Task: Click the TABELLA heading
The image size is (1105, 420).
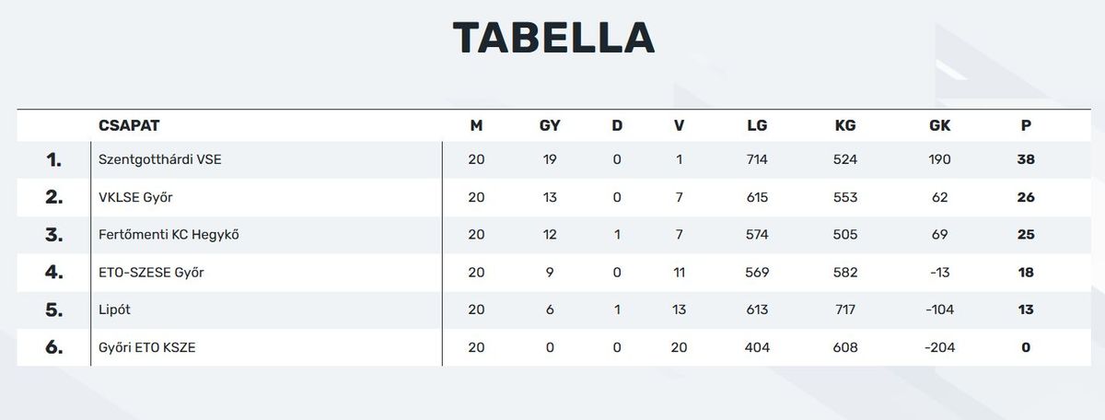Action: (x=553, y=38)
